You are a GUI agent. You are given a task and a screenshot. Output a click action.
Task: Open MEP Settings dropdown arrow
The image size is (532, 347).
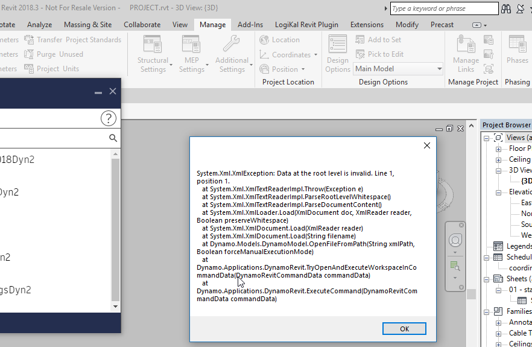pos(207,65)
